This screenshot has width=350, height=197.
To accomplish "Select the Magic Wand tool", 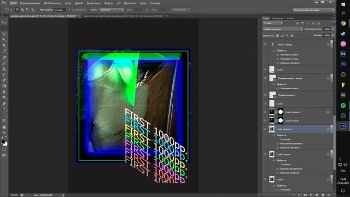I will pyautogui.click(x=4, y=40).
